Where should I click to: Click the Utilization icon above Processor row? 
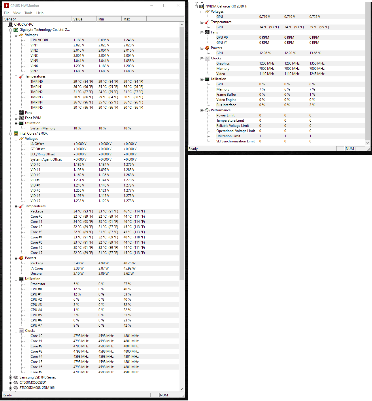coord(21,279)
